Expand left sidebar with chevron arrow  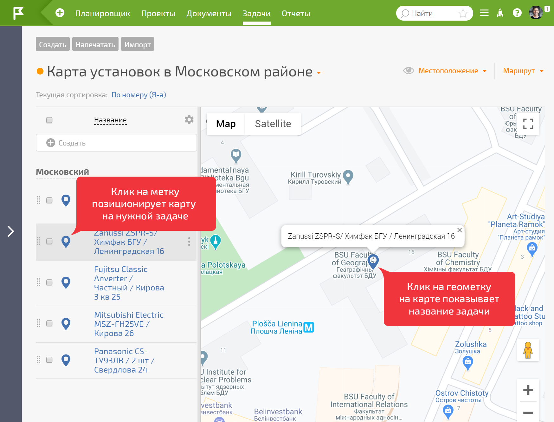coord(11,231)
